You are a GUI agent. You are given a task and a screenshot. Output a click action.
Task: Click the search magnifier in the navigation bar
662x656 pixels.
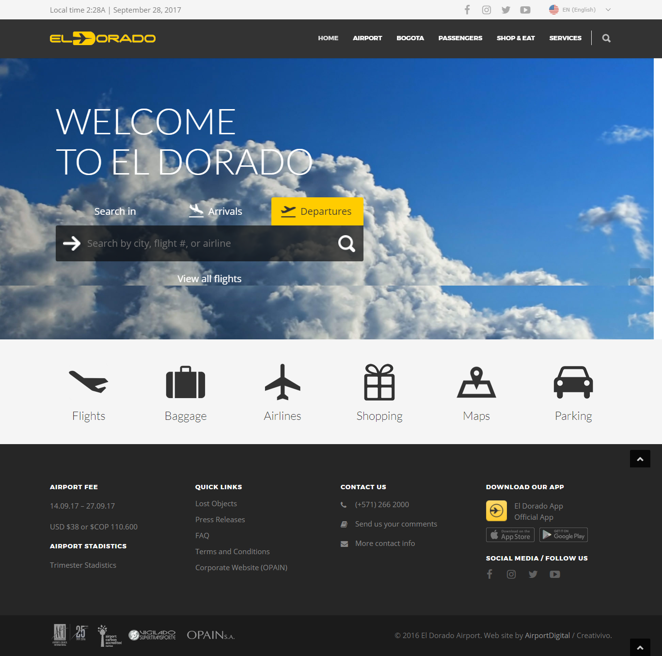[606, 38]
